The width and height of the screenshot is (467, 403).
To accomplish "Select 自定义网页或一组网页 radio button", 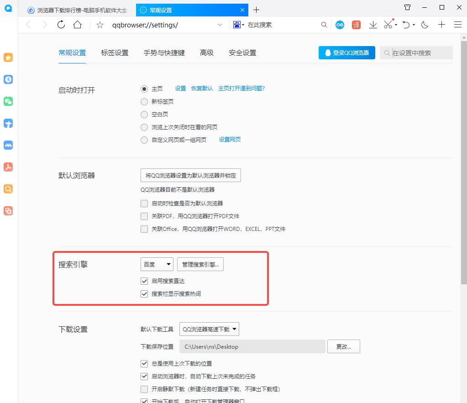I will (144, 140).
